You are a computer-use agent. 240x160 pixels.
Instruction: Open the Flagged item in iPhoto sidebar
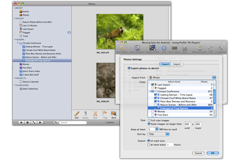coord(25,32)
